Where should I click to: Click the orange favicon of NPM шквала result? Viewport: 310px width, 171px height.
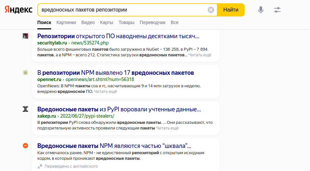tap(25, 146)
